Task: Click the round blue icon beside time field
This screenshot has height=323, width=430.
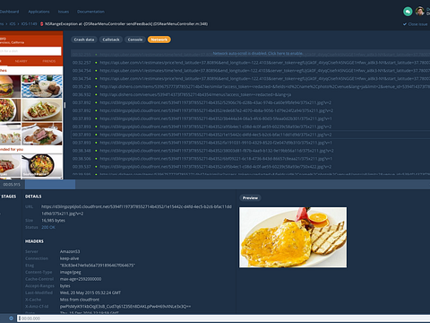Action: point(11,319)
